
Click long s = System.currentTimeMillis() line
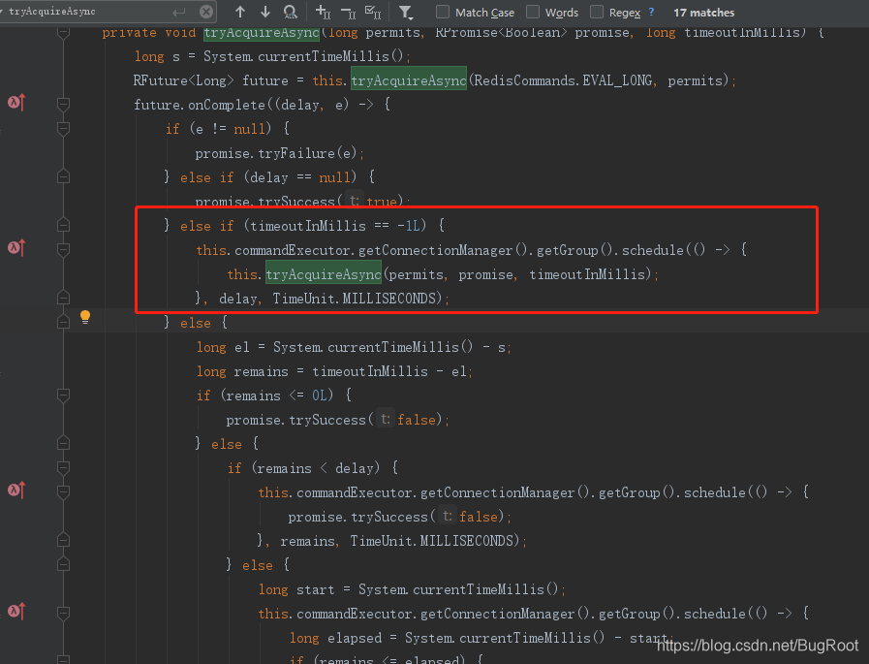click(x=271, y=56)
